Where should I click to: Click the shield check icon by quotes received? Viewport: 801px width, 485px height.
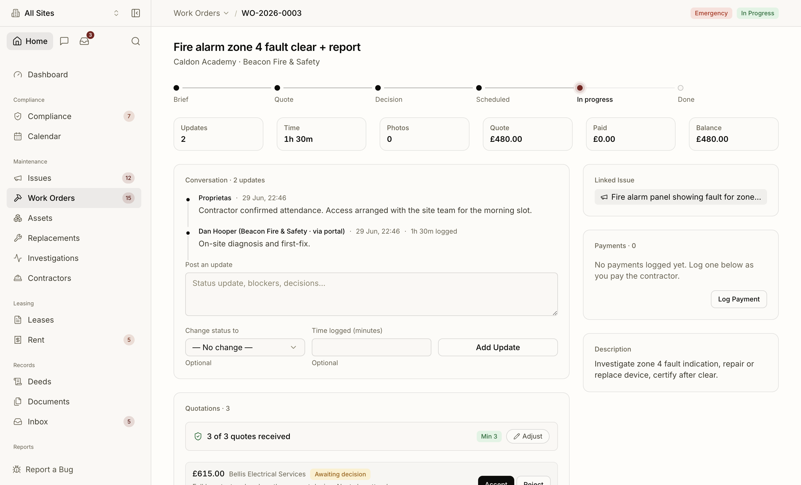(198, 436)
